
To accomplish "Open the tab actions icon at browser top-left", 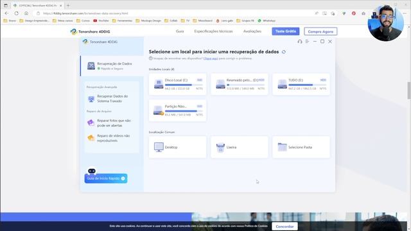I will [x=6, y=5].
